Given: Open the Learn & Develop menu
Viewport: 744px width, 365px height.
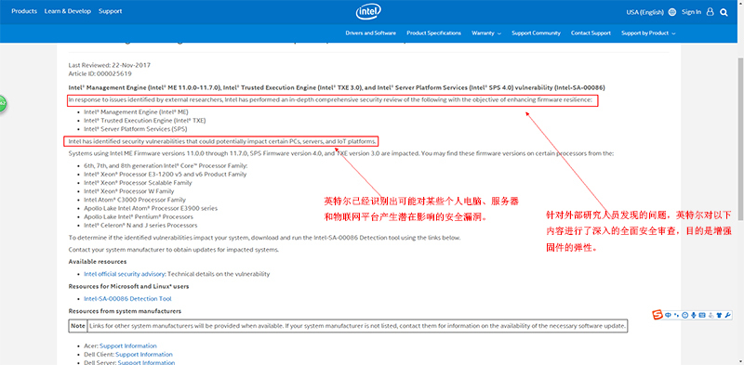Looking at the screenshot, I should tap(67, 11).
